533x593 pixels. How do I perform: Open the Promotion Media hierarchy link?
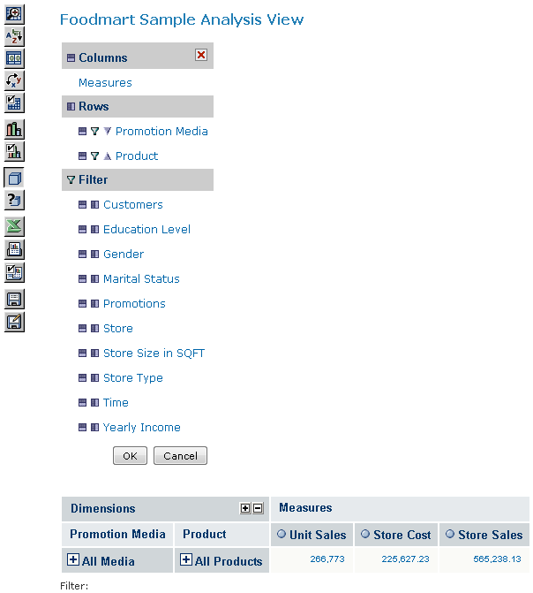[x=161, y=131]
